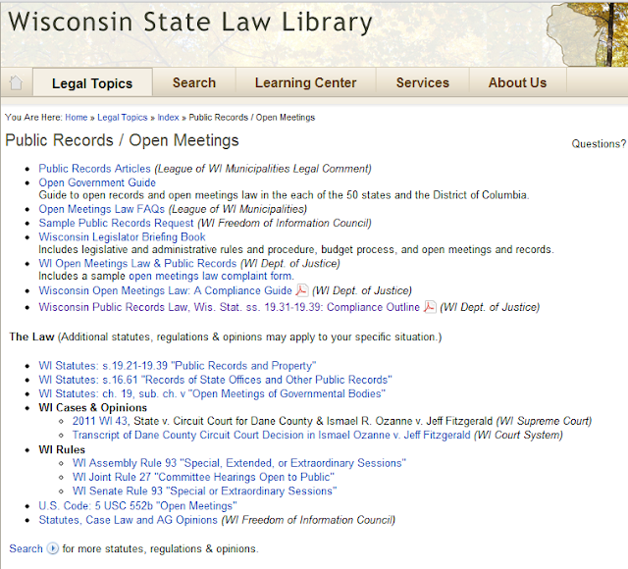Click the Public Records / Open Meetings heading
Screen dimensions: 628x569
coord(122,140)
